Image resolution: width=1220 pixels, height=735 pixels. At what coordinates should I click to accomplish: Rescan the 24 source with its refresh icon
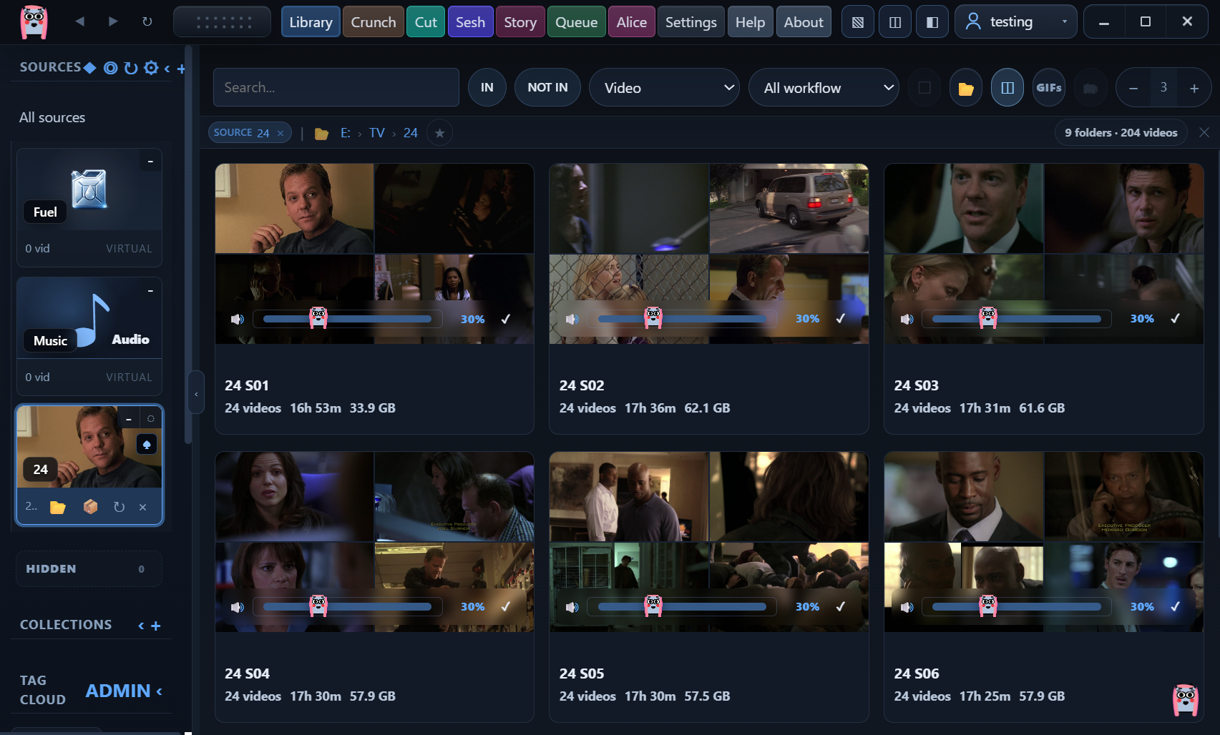(119, 507)
